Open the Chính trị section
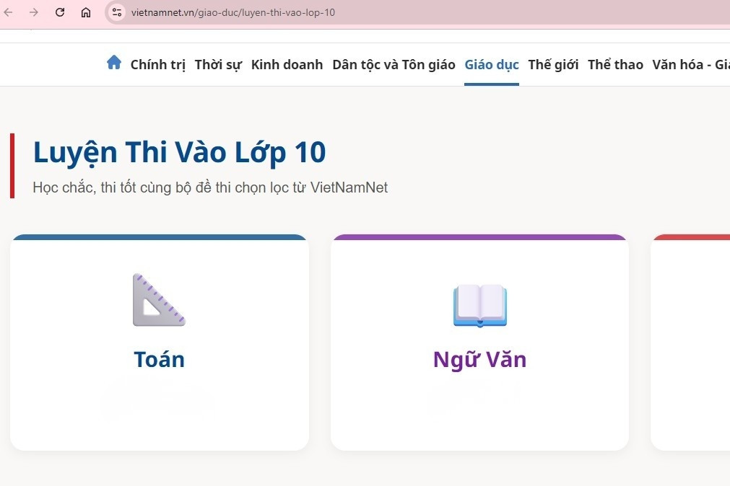Screen dimensions: 730x486 point(157,64)
